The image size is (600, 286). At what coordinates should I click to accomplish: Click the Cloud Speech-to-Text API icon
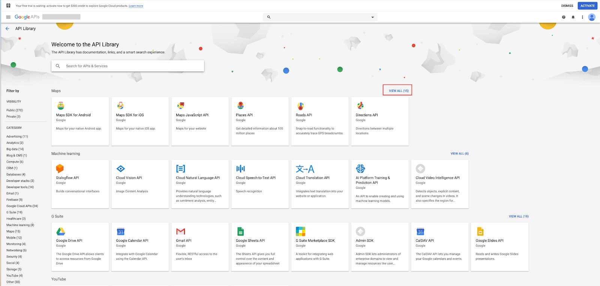coord(240,168)
